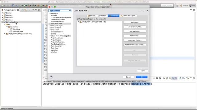Expand Session1 project in Package Explorer
The width and height of the screenshot is (197, 110).
click(2, 13)
